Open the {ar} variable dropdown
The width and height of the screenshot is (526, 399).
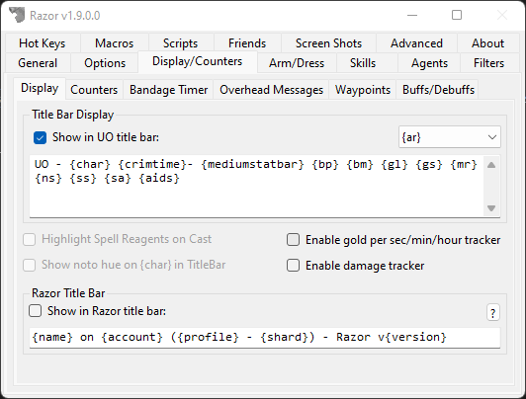pyautogui.click(x=450, y=137)
